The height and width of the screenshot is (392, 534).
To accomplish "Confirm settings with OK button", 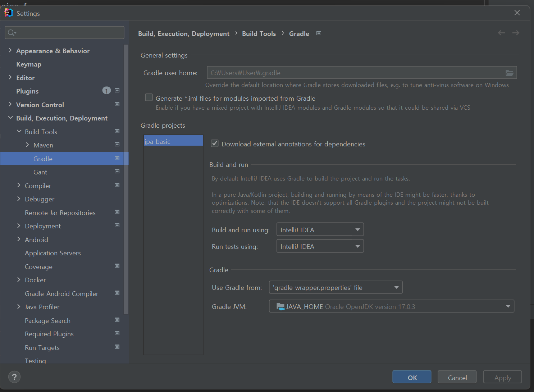I will coord(412,377).
